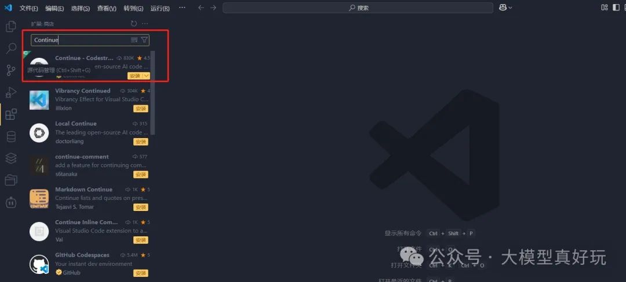Click the Continue Inline Com... extension icon
626x282 pixels.
coord(39,232)
